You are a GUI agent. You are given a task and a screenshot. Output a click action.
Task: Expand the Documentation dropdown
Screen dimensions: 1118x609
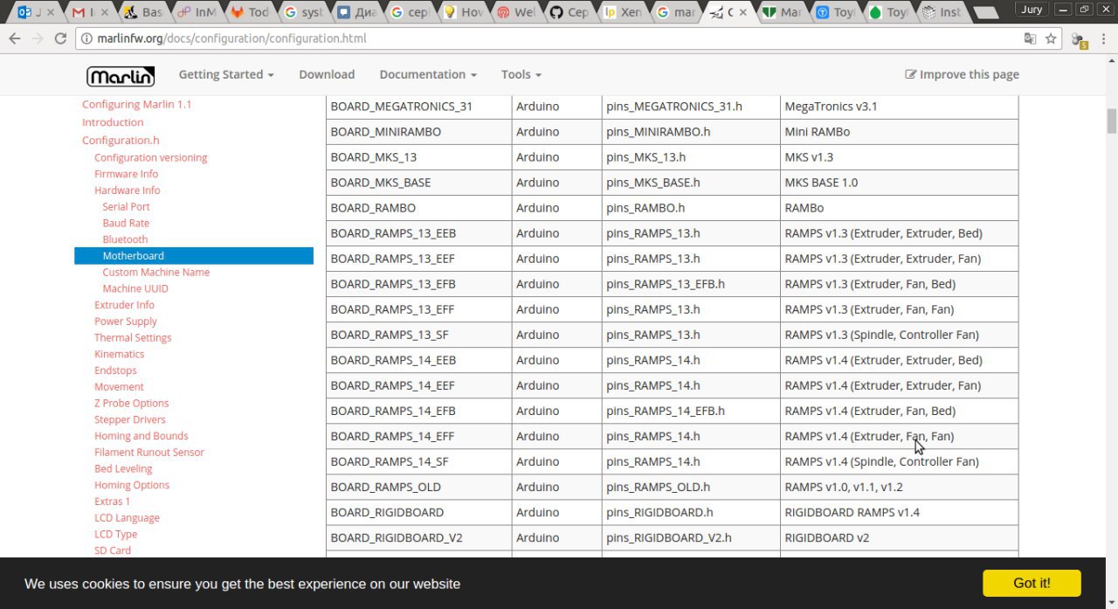point(428,74)
